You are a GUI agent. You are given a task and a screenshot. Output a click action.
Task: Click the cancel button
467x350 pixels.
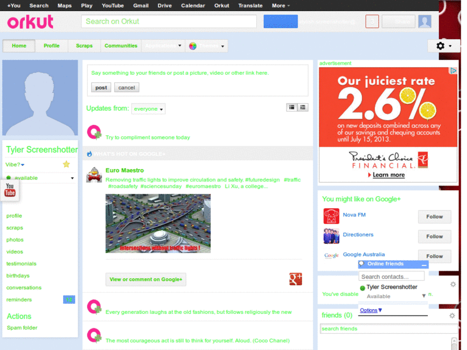[127, 87]
